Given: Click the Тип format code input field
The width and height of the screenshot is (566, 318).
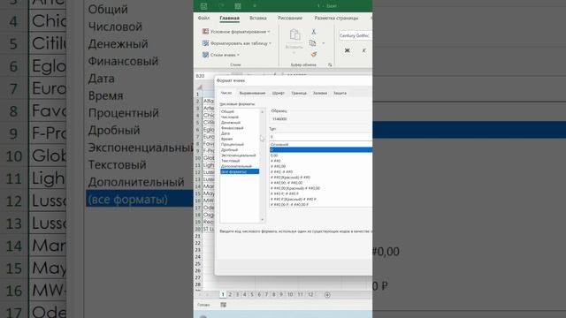Looking at the screenshot, I should (320, 137).
